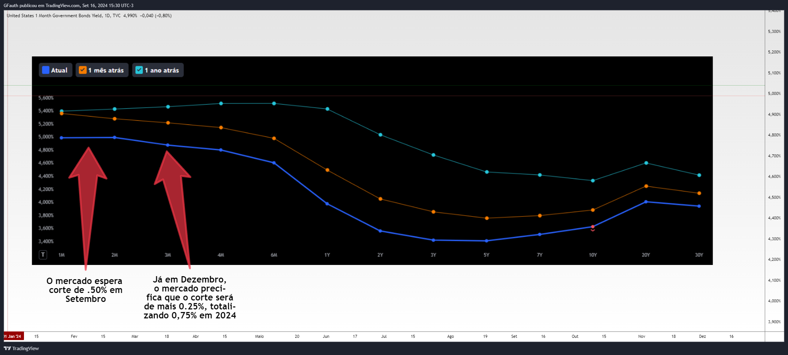Uncheck the 1 mês atrás series
Viewport: 788px width, 355px height.
(83, 70)
